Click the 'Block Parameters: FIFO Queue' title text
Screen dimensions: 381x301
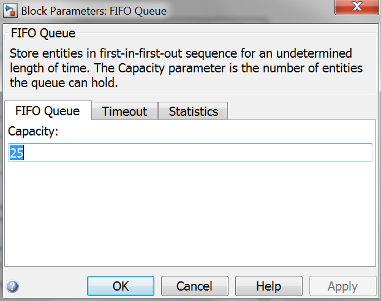click(x=94, y=11)
